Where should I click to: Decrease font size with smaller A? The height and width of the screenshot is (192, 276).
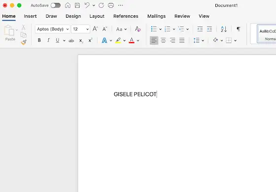(104, 29)
